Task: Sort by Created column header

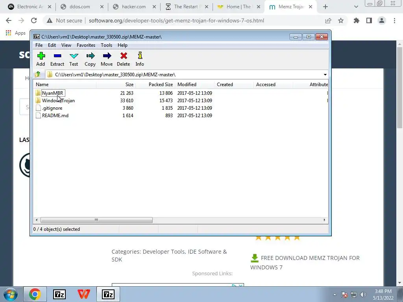Action: pos(234,85)
